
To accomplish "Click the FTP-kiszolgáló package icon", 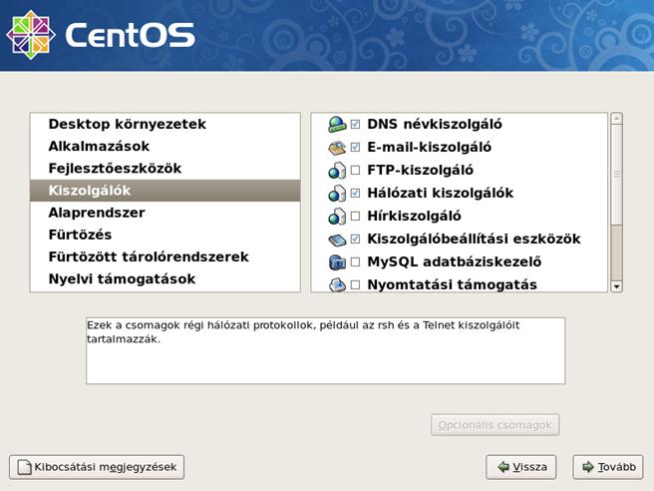I will click(337, 171).
